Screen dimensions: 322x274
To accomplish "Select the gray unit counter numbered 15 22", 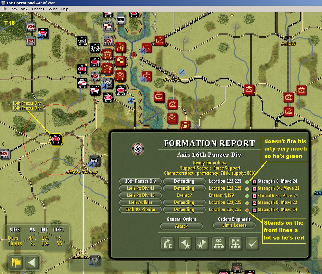I will click(95, 76).
